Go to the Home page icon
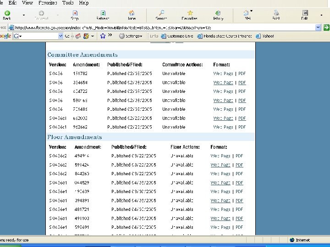 tap(132, 15)
